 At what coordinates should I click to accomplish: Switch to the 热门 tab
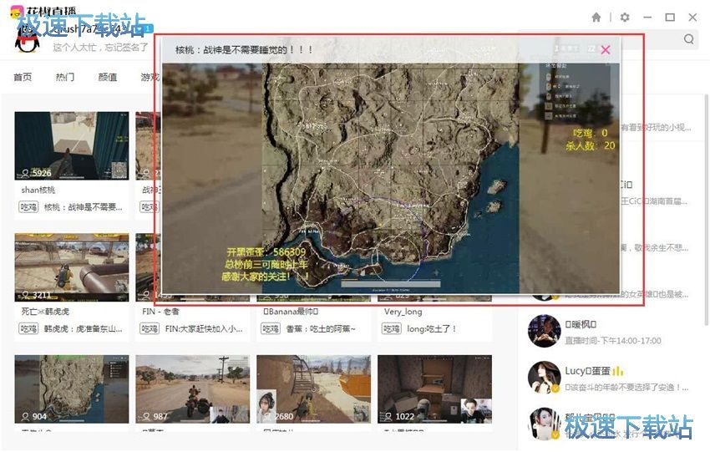tap(65, 77)
